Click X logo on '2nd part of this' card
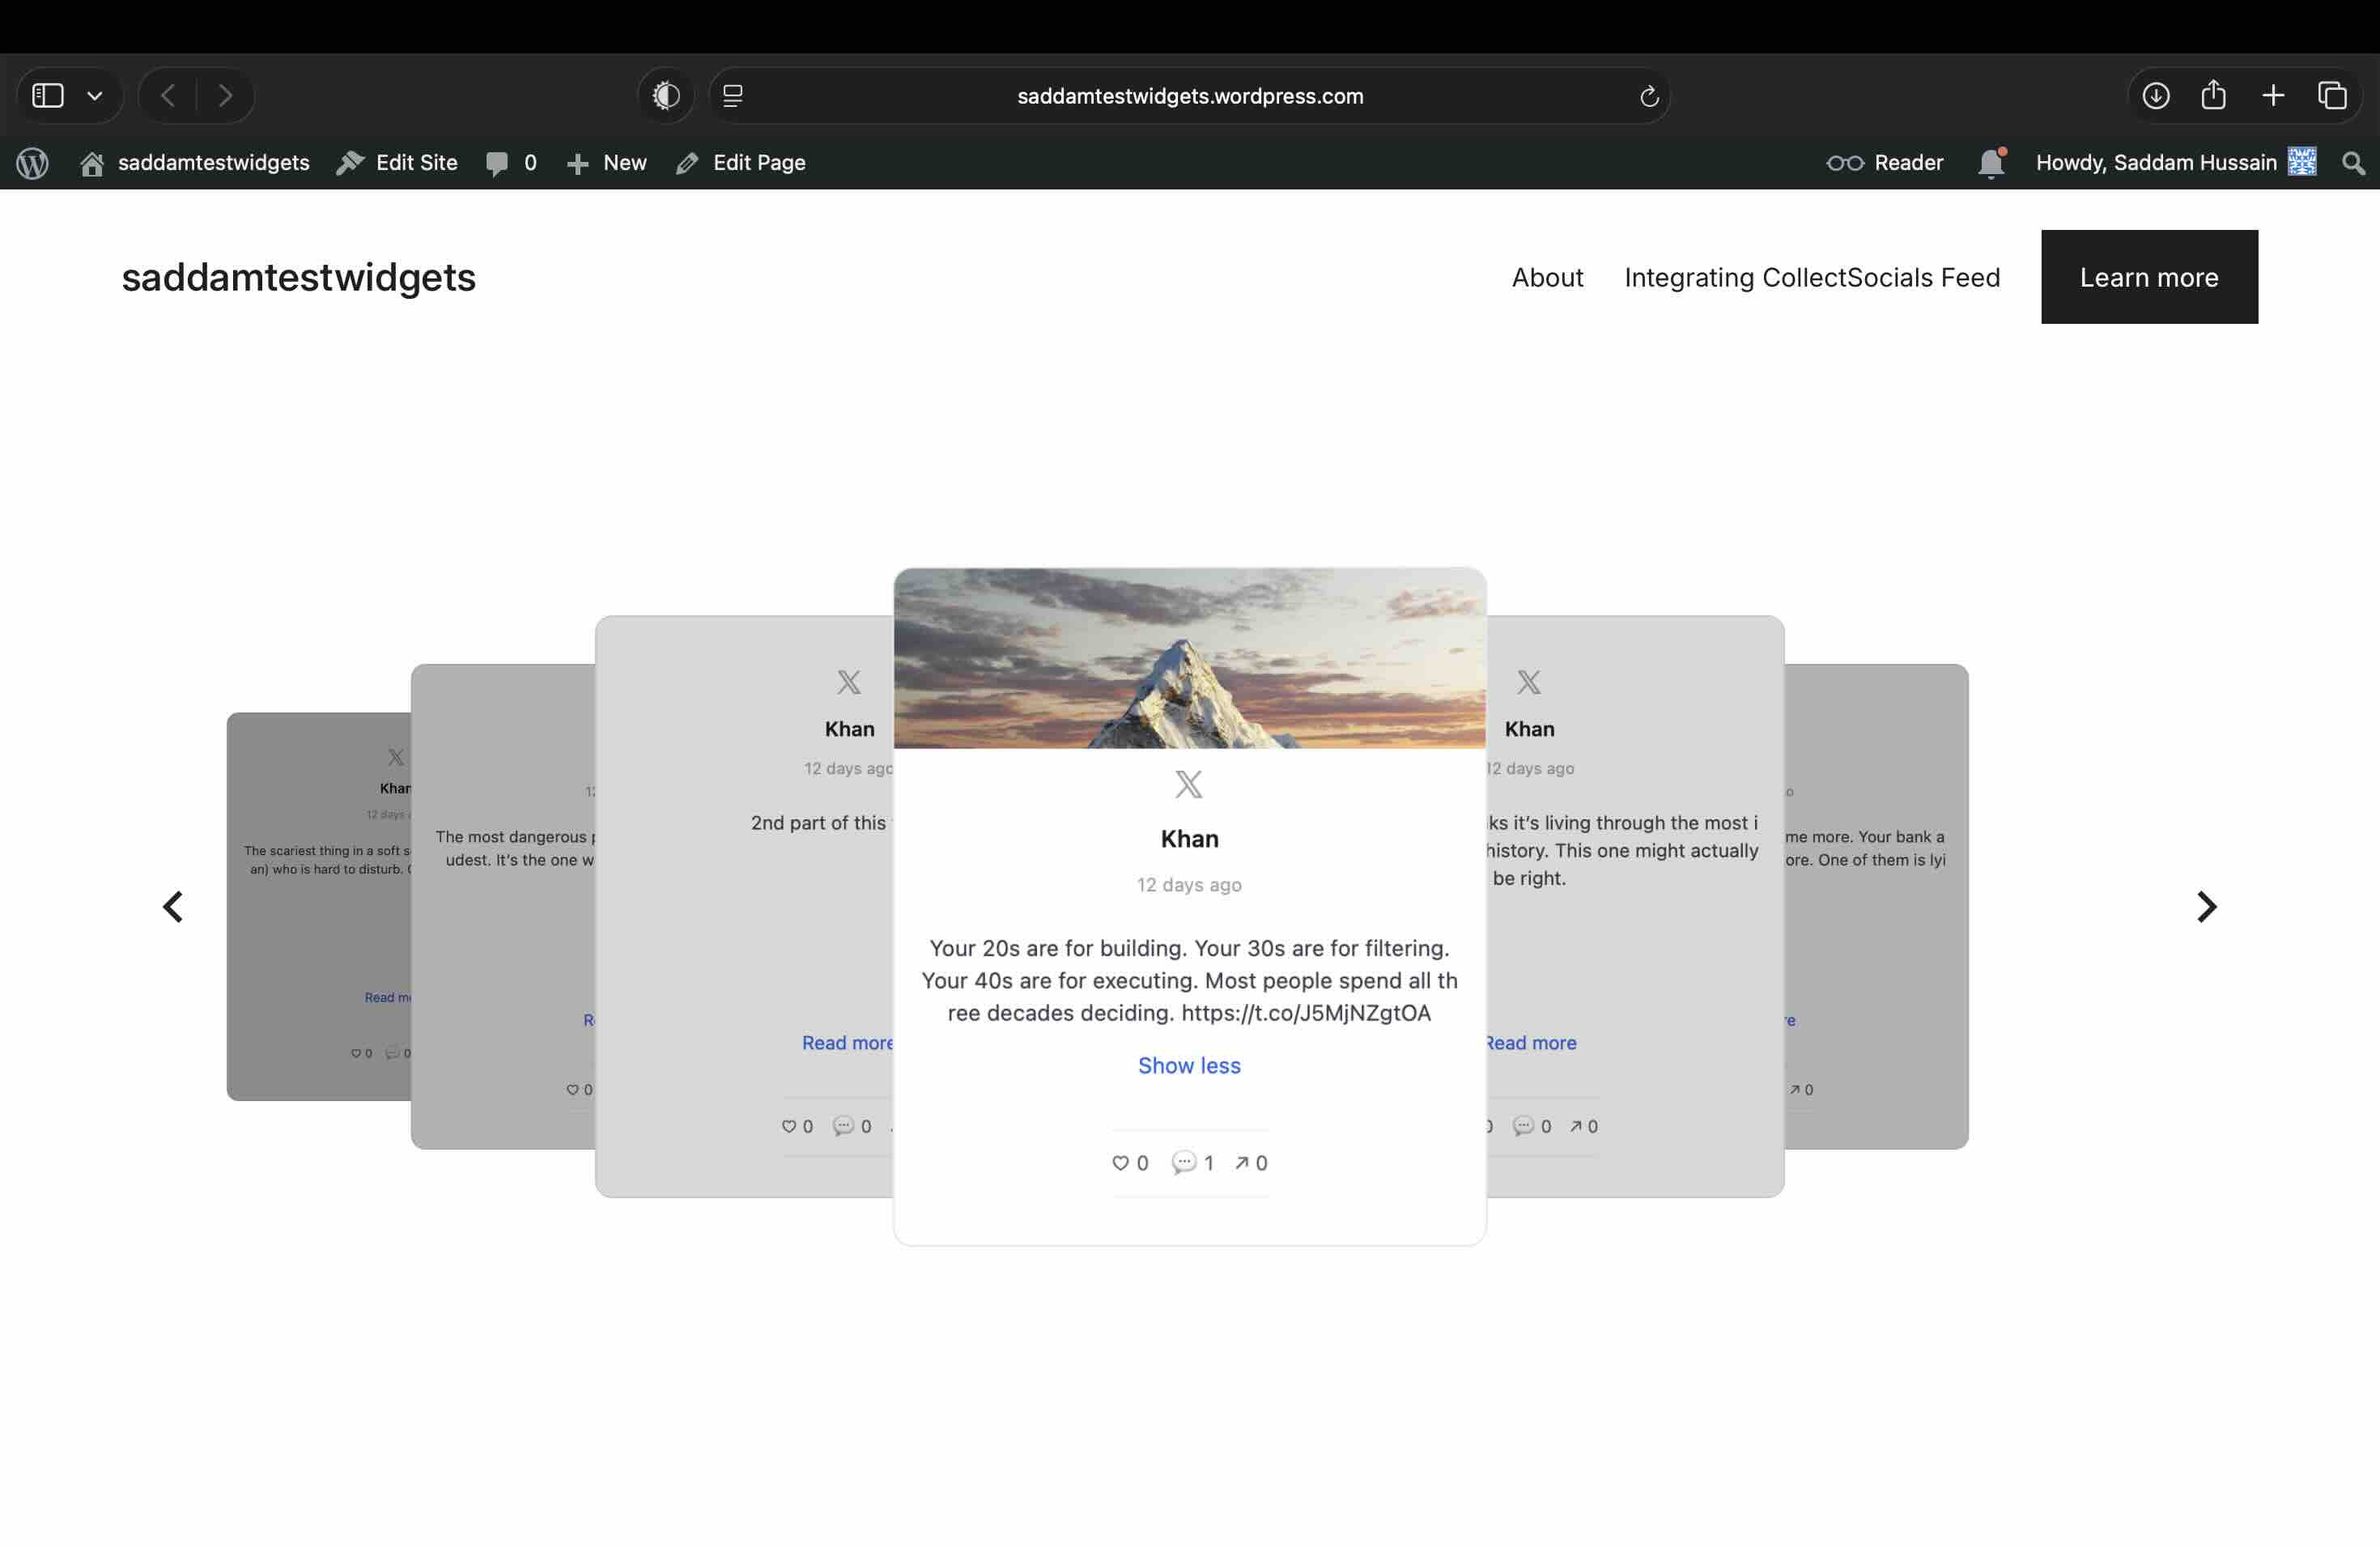 [849, 682]
